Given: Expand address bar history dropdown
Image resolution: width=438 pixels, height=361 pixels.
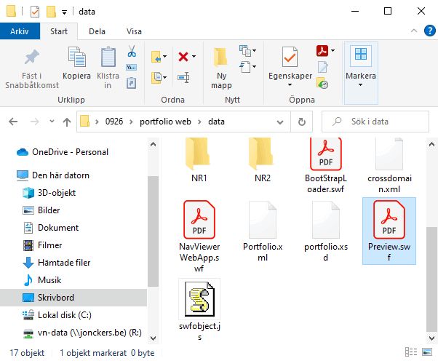Looking at the screenshot, I should pos(280,122).
